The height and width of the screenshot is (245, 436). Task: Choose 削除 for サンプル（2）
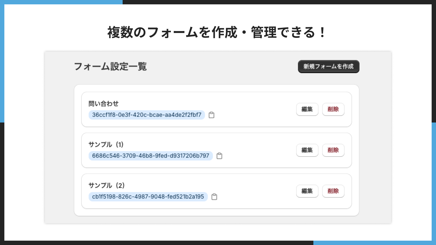333,191
